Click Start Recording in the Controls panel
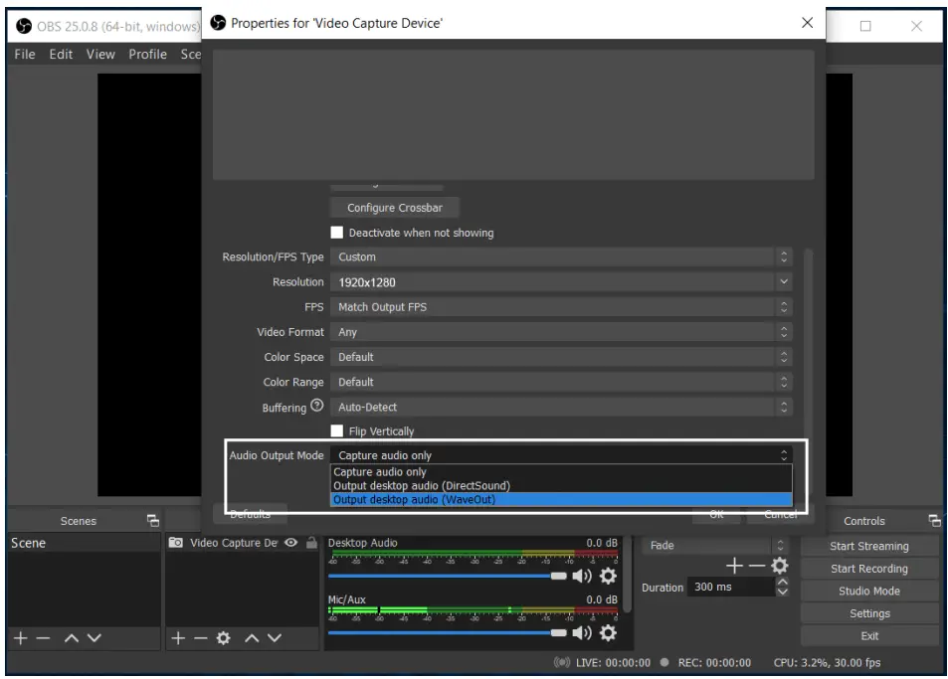The width and height of the screenshot is (948, 679). [869, 568]
